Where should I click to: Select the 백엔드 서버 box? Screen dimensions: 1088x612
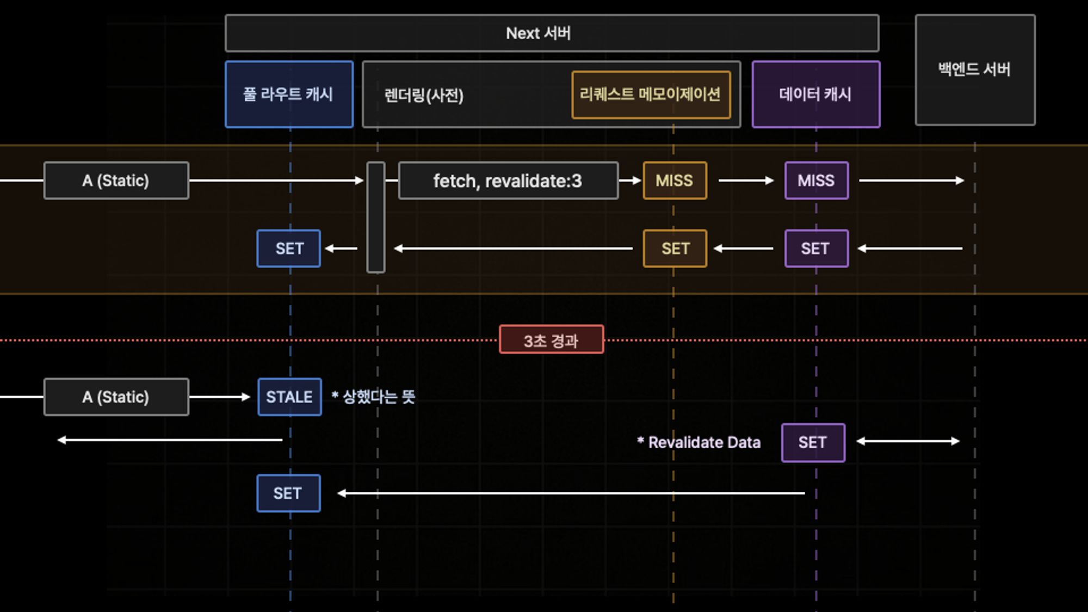point(975,70)
